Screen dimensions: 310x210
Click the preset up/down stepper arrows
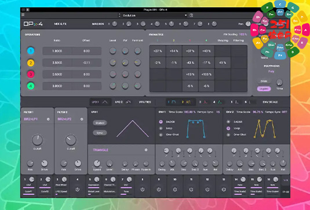pyautogui.click(x=119, y=15)
